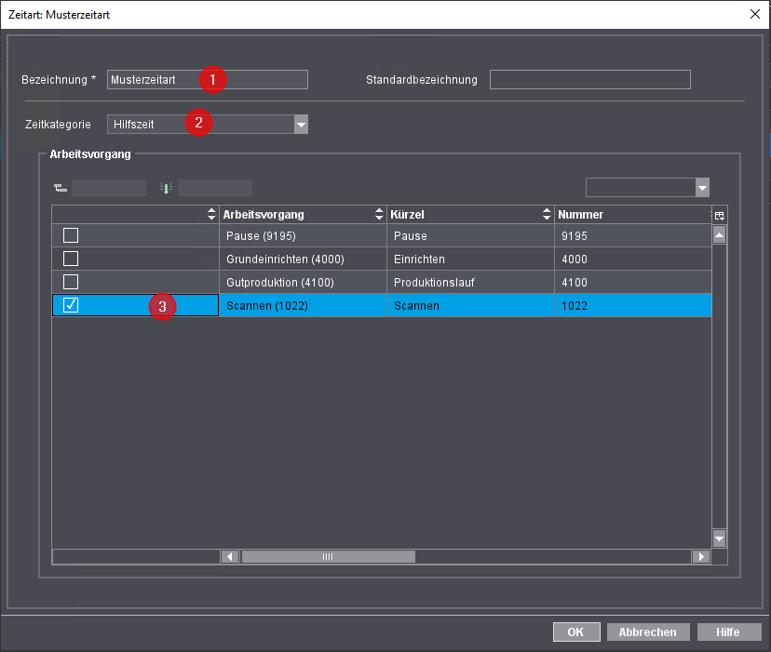This screenshot has height=652, width=771.
Task: Open the table column configuration icon
Action: coord(720,215)
